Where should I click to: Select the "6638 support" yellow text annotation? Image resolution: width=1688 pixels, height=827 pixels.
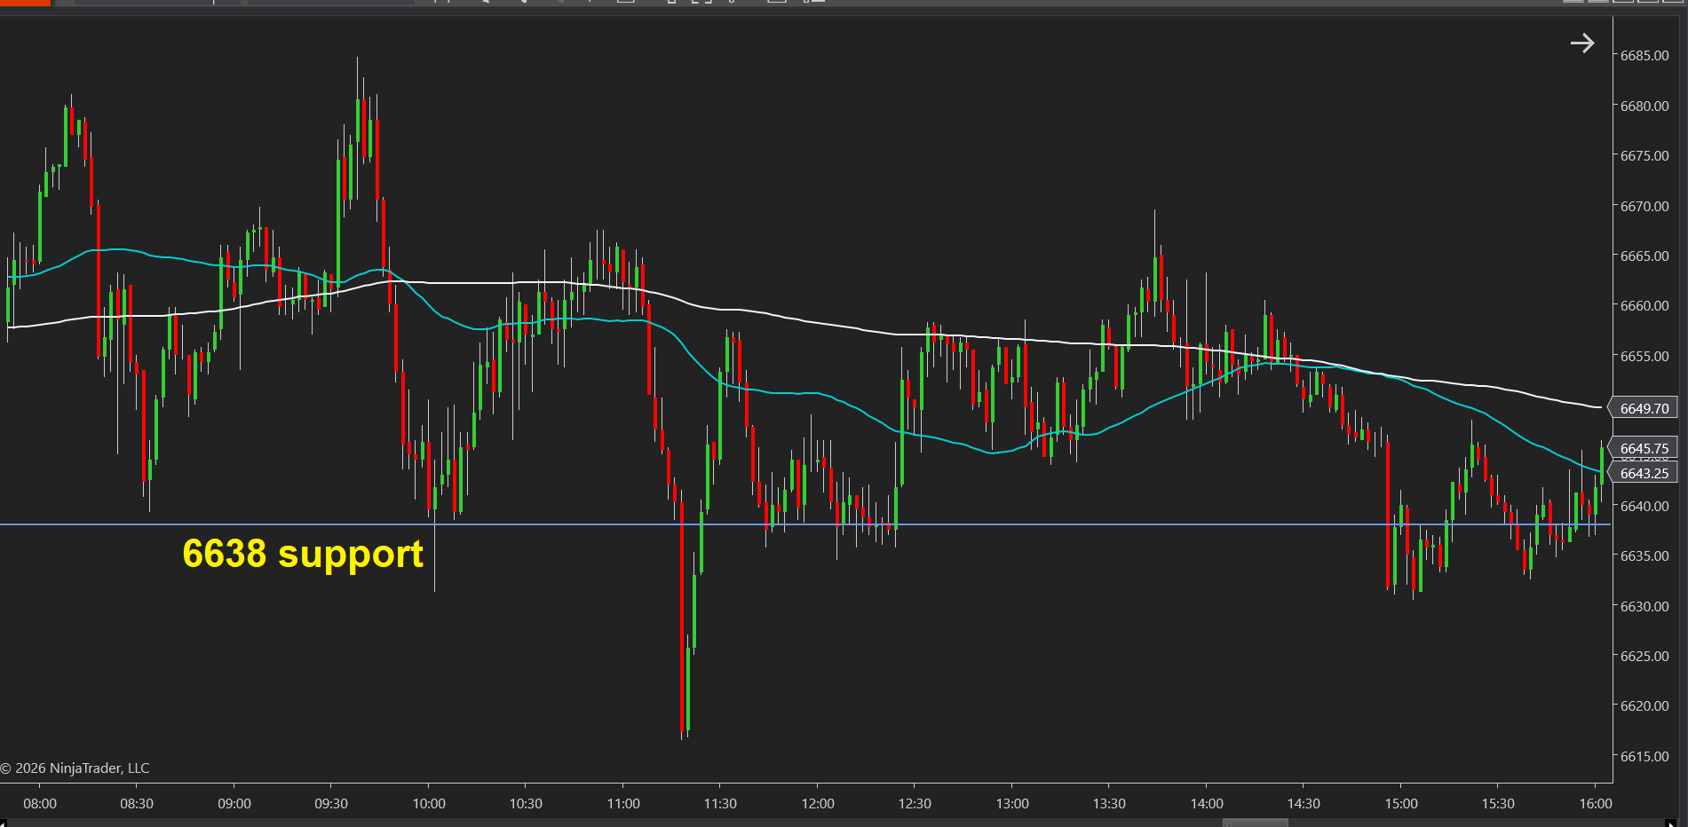[x=303, y=555]
